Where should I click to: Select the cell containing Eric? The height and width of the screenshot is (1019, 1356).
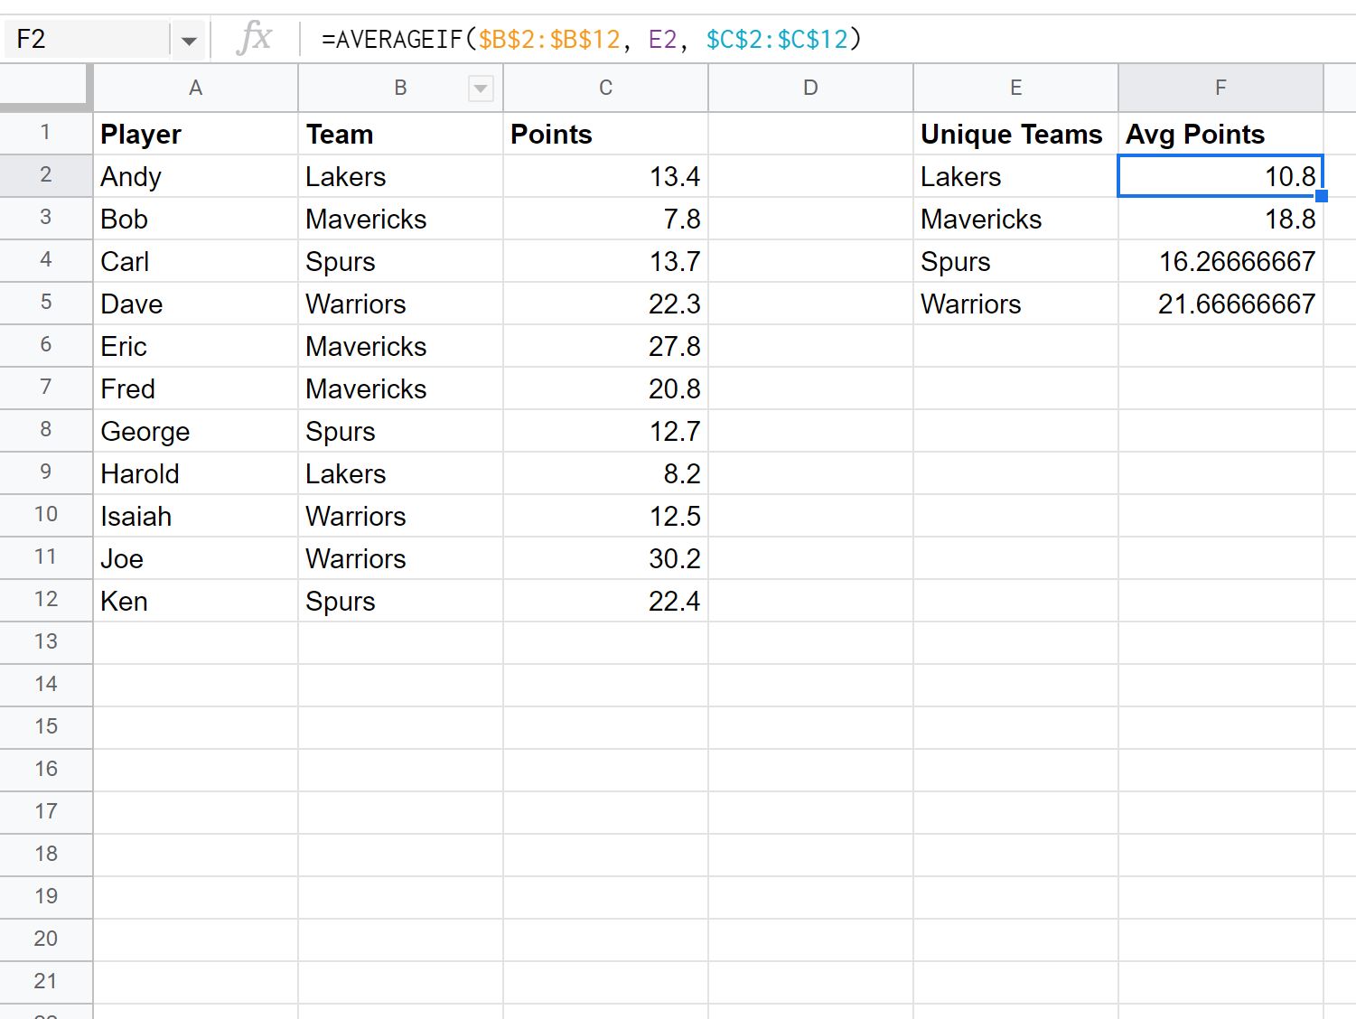196,346
